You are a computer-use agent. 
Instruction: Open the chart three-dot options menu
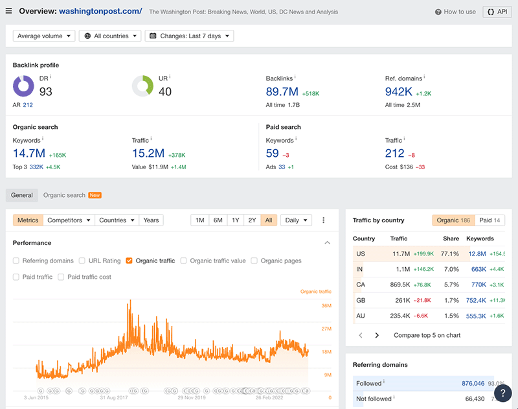[x=323, y=220]
